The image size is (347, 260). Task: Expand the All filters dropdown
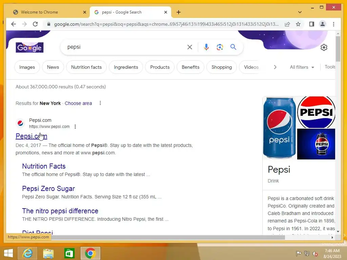[x=302, y=67]
